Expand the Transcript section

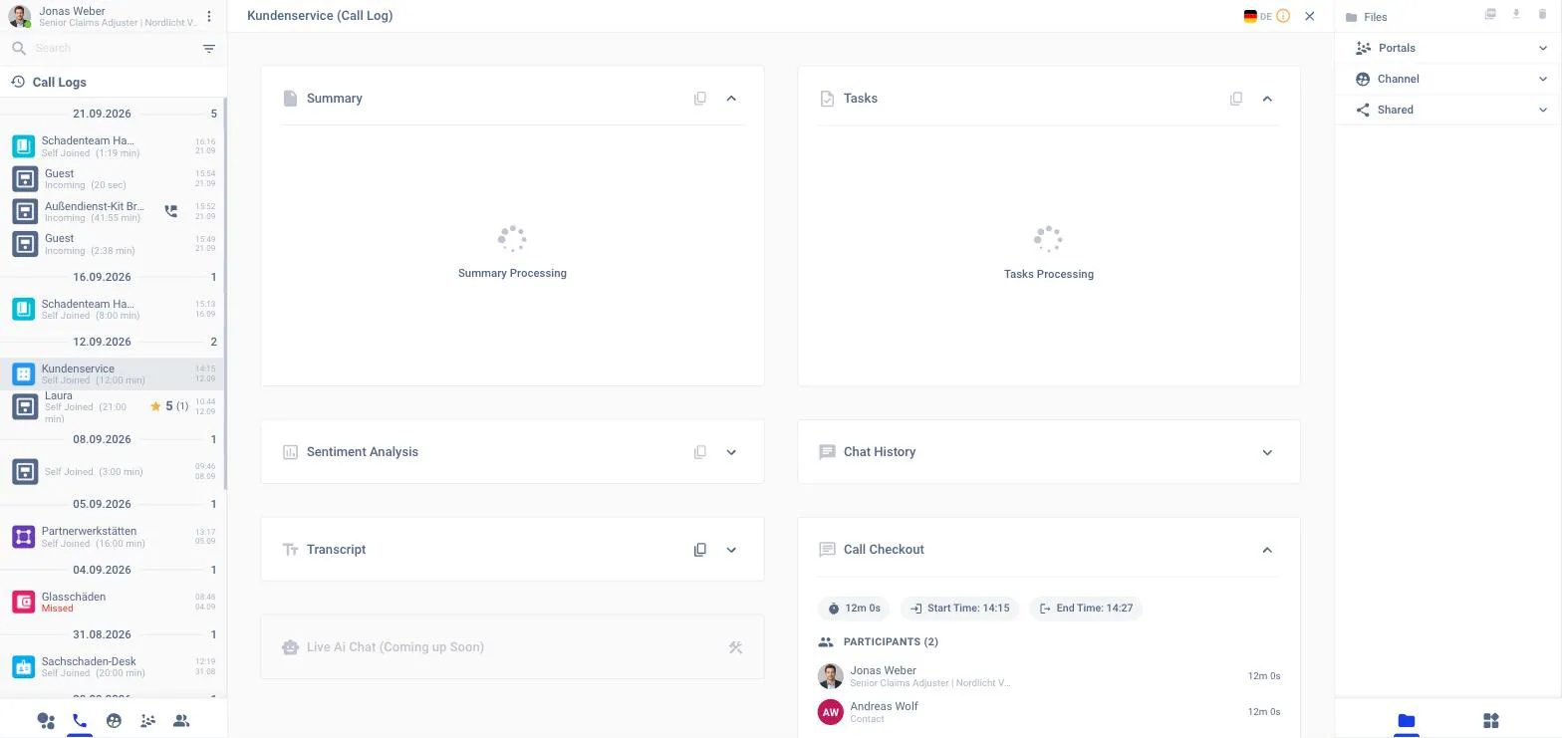coord(731,550)
